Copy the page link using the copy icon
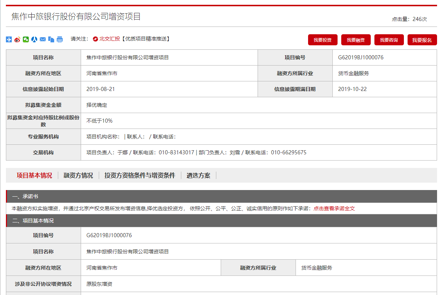 (52, 39)
